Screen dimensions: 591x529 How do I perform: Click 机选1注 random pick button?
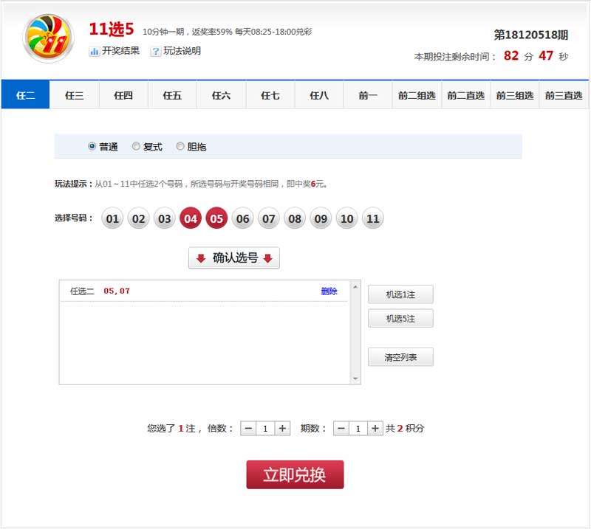click(x=400, y=294)
